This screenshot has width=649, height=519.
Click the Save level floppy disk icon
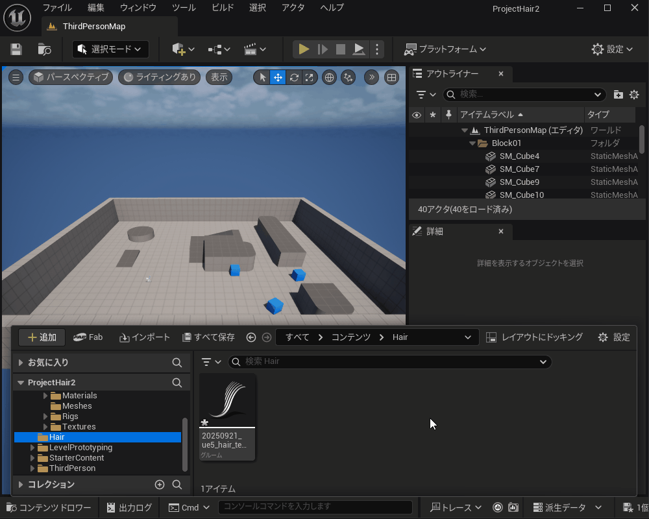[x=16, y=49]
